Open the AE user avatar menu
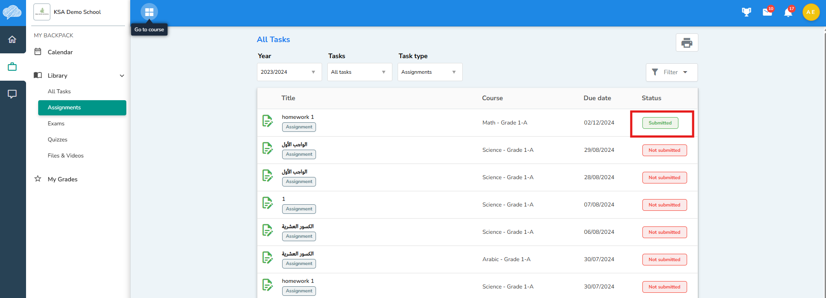The image size is (826, 298). pos(811,12)
